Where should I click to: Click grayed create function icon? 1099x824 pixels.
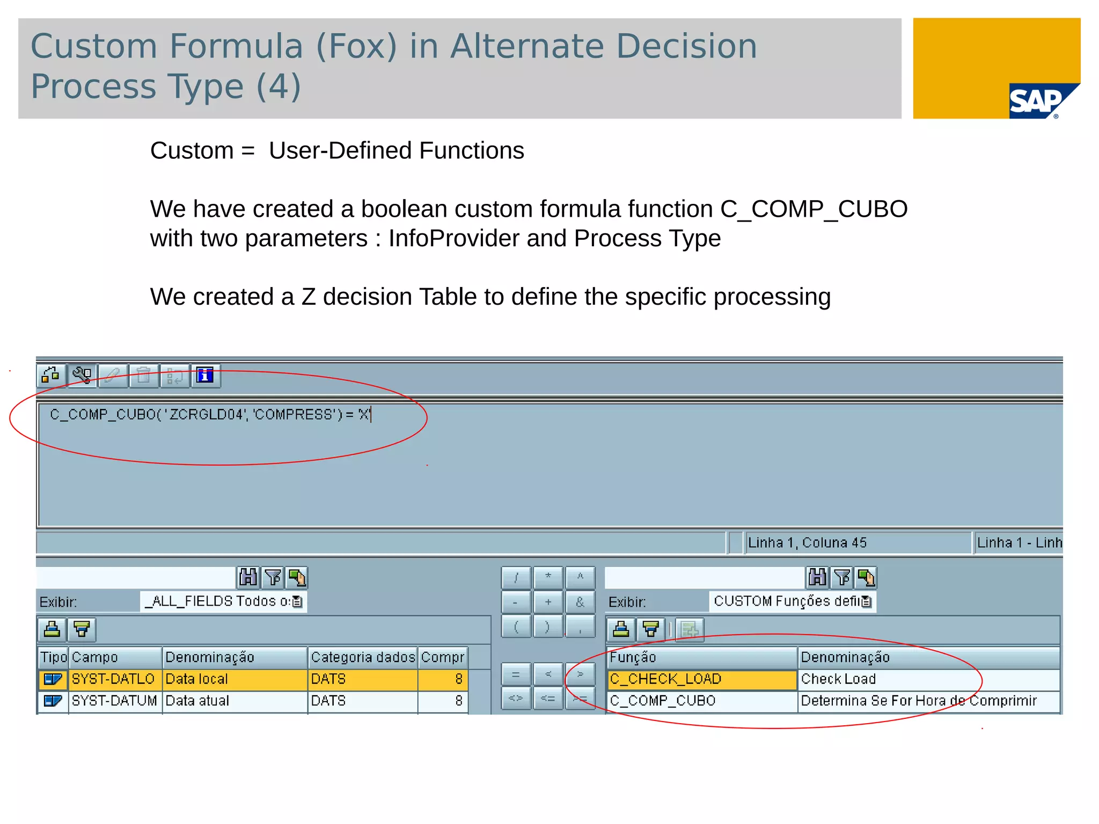pyautogui.click(x=690, y=629)
